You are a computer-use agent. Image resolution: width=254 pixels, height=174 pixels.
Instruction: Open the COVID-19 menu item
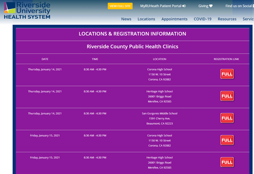(x=202, y=19)
